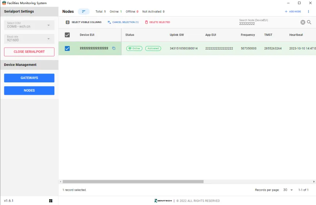Copy the Device EUI with copy icon
The height and width of the screenshot is (205, 316).
click(114, 48)
